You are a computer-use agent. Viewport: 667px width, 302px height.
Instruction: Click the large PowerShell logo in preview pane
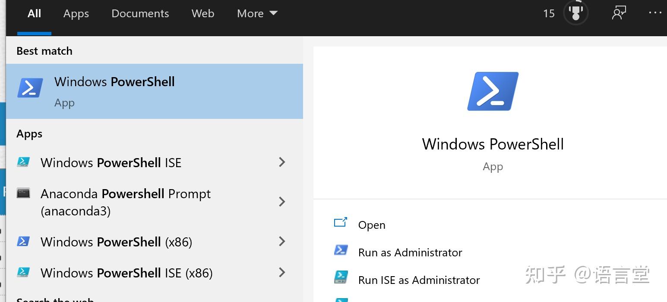pyautogui.click(x=493, y=91)
